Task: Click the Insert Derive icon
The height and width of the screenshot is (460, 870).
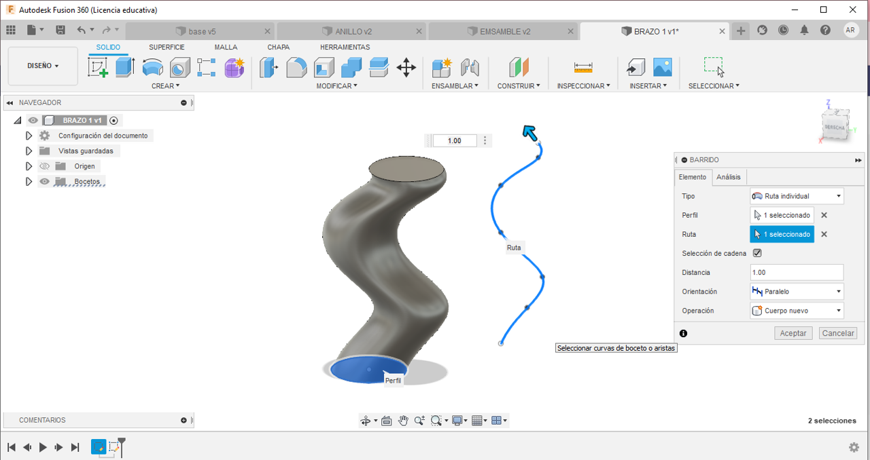Action: coord(636,67)
